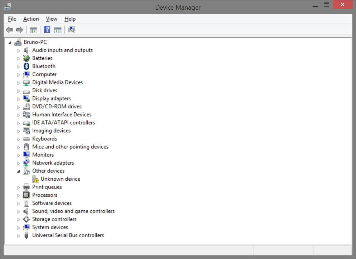Click the blue Help question mark icon
Viewport: 356px width, 259px height.
[x=47, y=30]
